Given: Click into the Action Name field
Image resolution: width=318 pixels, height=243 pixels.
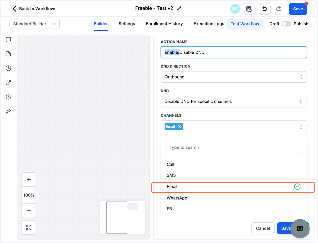Looking at the screenshot, I should click(234, 52).
